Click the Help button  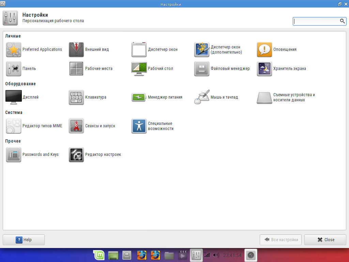click(x=24, y=240)
